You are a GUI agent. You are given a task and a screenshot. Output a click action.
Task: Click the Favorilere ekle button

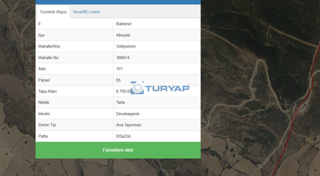tap(118, 150)
